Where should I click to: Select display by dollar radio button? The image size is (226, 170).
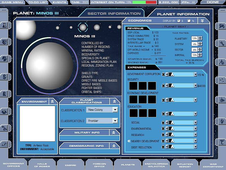tap(179, 21)
